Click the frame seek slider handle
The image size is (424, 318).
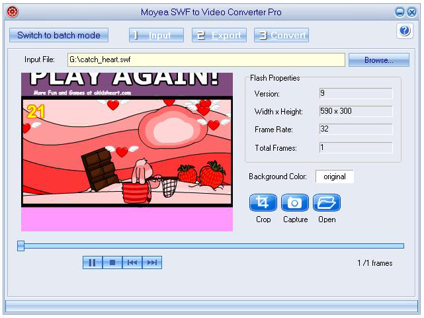click(x=21, y=246)
